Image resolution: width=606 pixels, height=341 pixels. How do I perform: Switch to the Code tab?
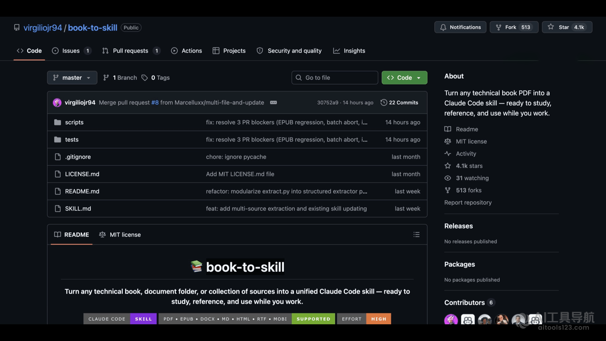(29, 51)
